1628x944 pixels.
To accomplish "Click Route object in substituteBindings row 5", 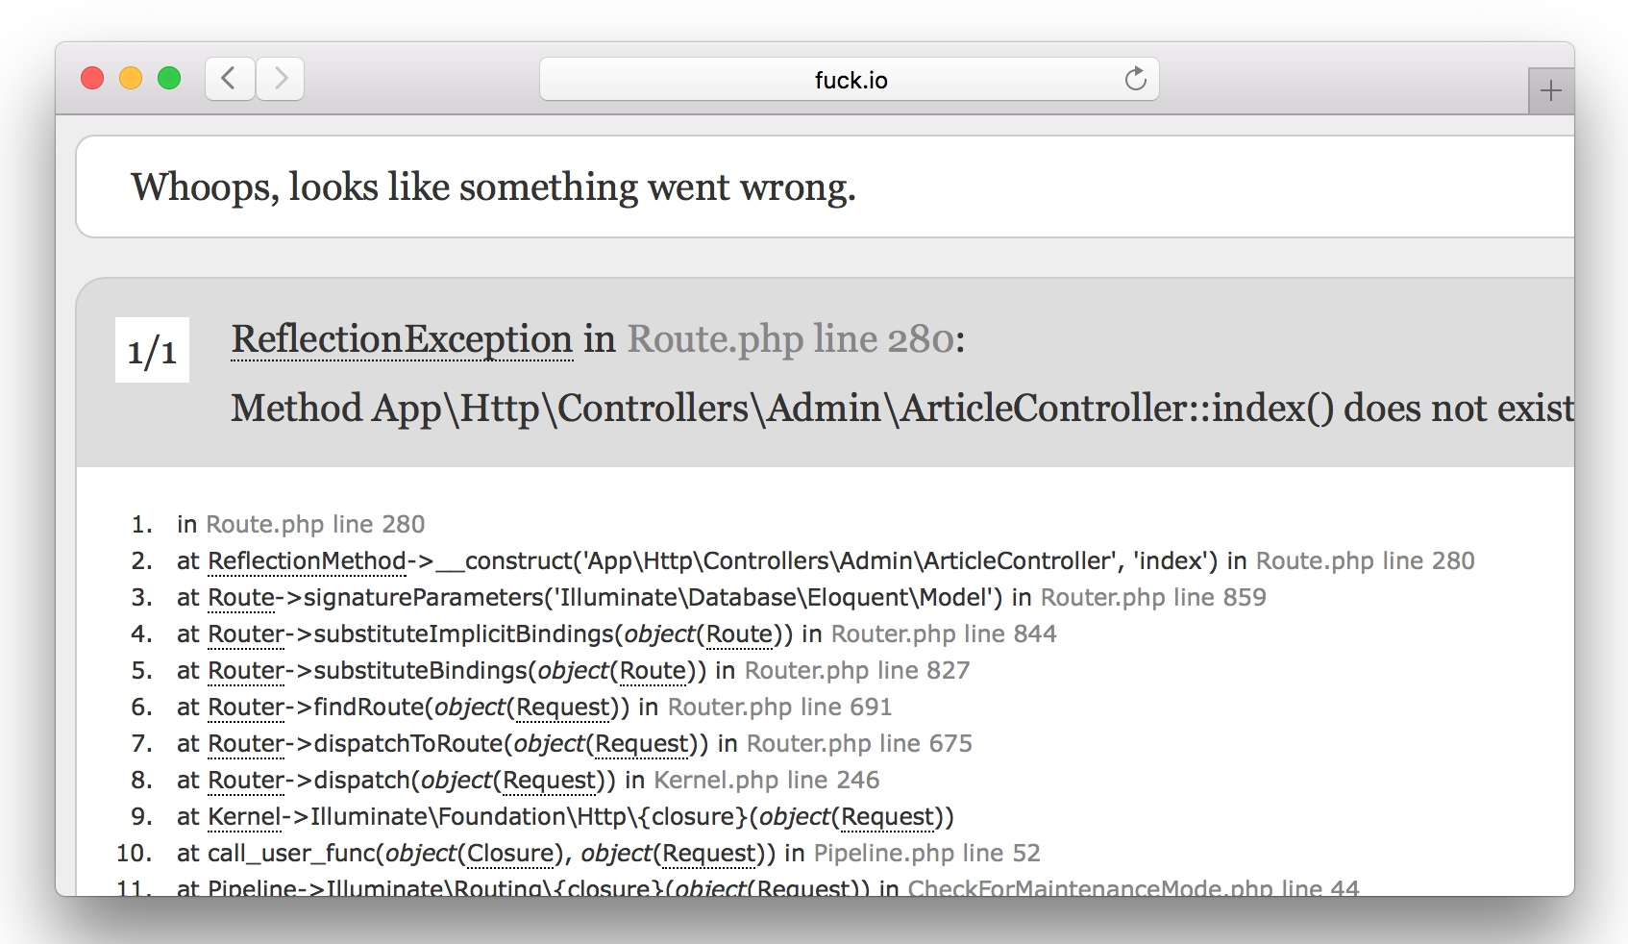I will [653, 670].
